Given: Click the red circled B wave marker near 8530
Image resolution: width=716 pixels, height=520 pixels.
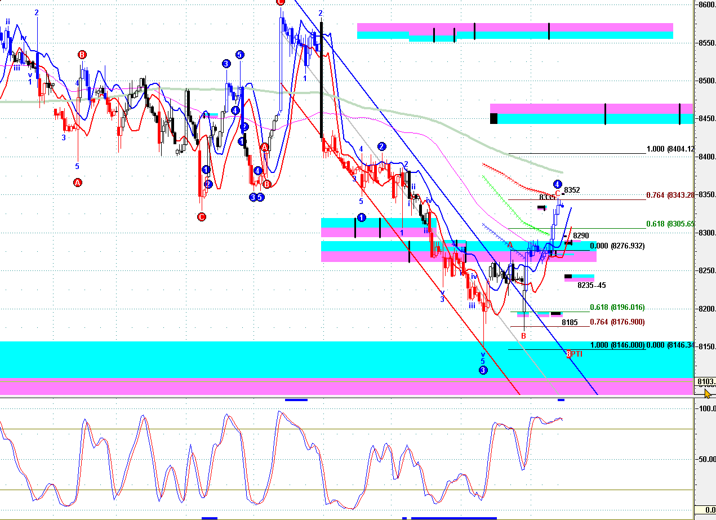Looking at the screenshot, I should [82, 55].
